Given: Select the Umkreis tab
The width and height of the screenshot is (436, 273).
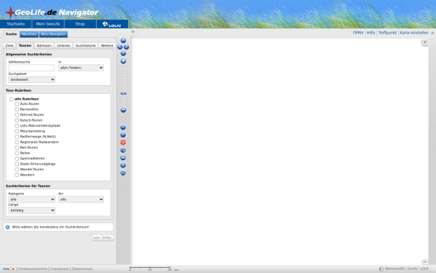Looking at the screenshot, I should [x=63, y=45].
